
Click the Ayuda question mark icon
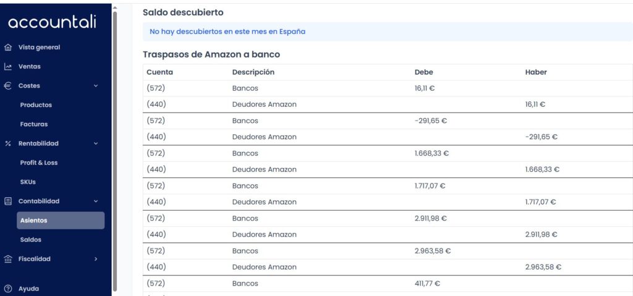tap(7, 289)
